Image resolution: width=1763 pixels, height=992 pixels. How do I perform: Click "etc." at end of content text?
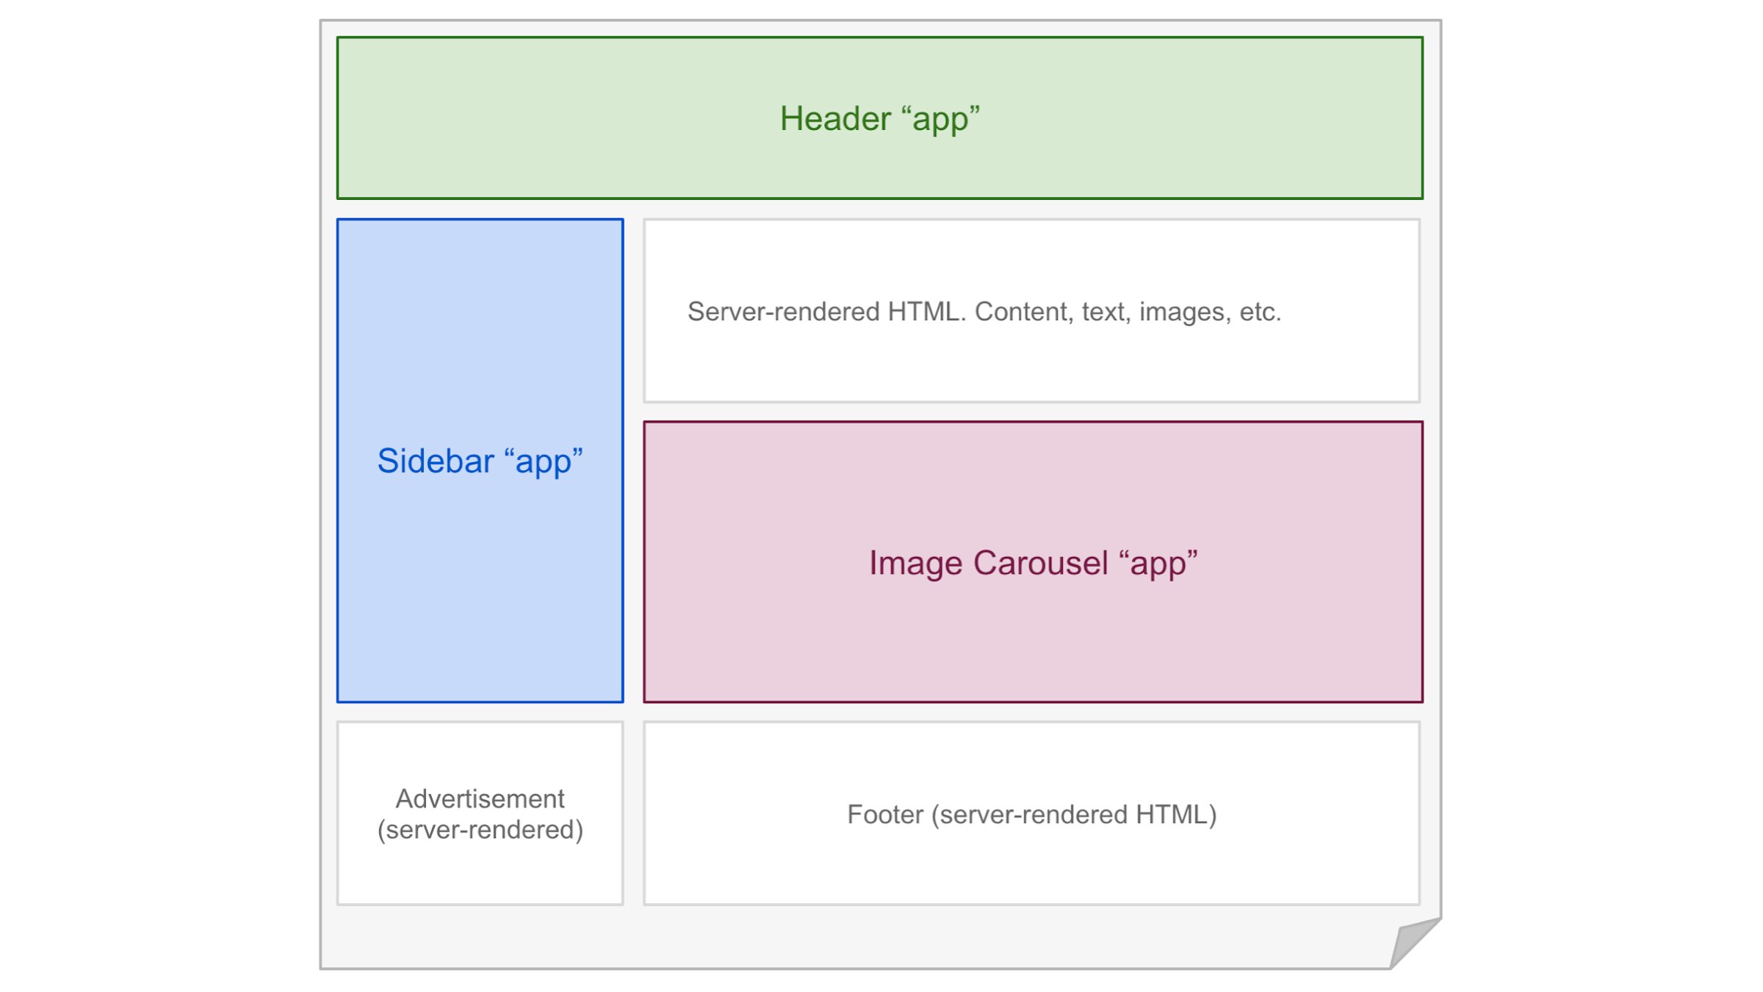pos(1261,312)
